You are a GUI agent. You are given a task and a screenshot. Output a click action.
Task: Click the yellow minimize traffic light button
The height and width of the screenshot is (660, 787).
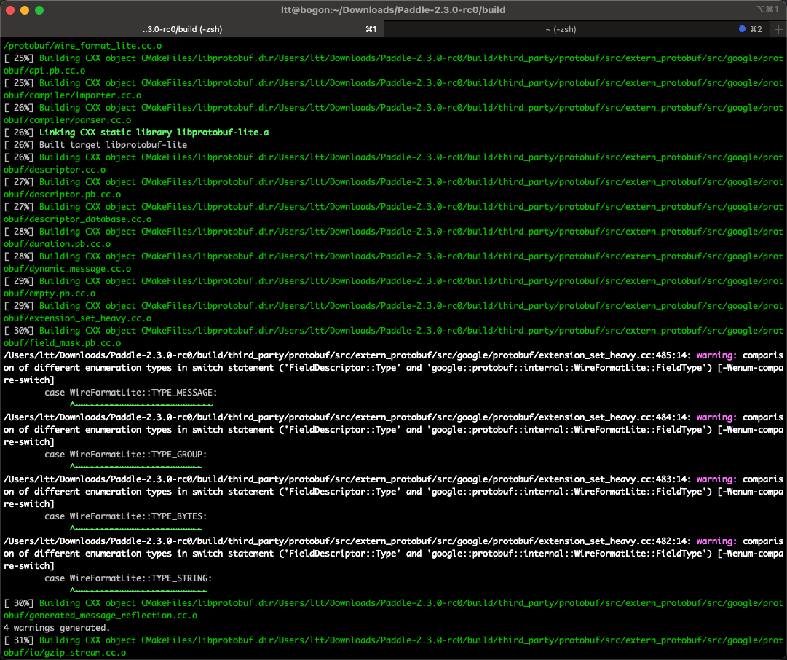pyautogui.click(x=25, y=9)
